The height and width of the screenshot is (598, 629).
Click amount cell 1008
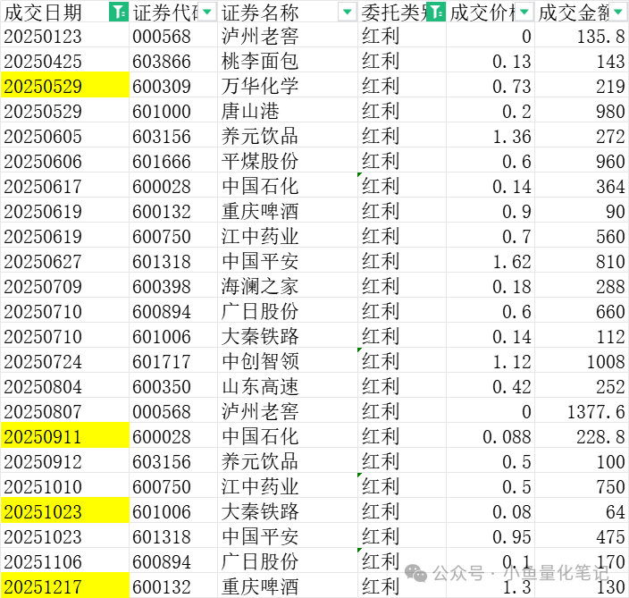coord(582,360)
